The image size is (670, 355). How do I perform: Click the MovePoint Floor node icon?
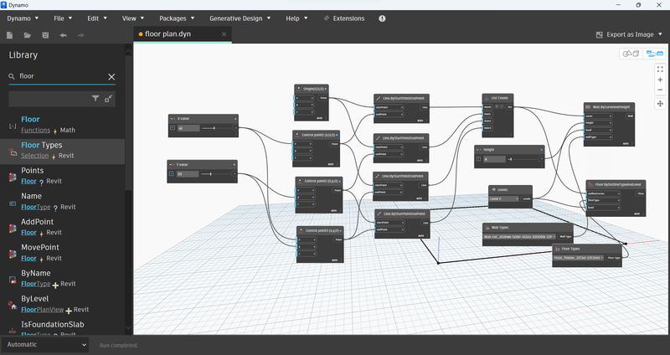[13, 254]
